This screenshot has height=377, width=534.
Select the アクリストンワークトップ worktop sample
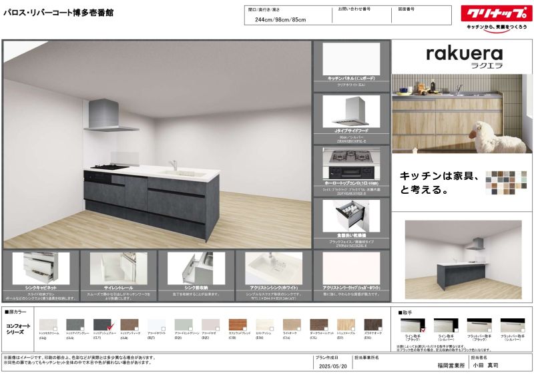(x=351, y=268)
